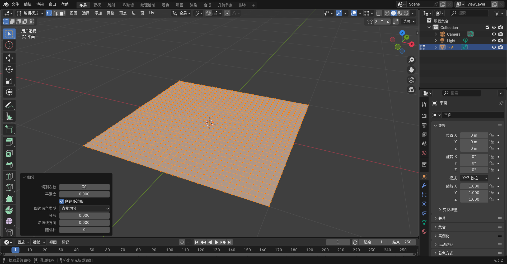Switch to the UV编辑 workspace tab

tap(128, 5)
